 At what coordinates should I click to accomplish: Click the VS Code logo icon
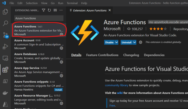(4, 3)
